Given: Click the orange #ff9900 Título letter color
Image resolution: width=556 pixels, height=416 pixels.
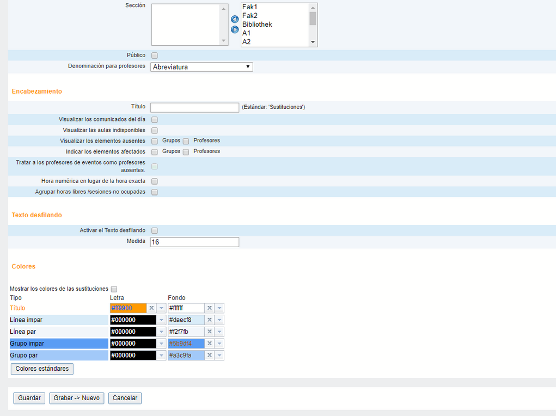Looking at the screenshot, I should pyautogui.click(x=129, y=308).
